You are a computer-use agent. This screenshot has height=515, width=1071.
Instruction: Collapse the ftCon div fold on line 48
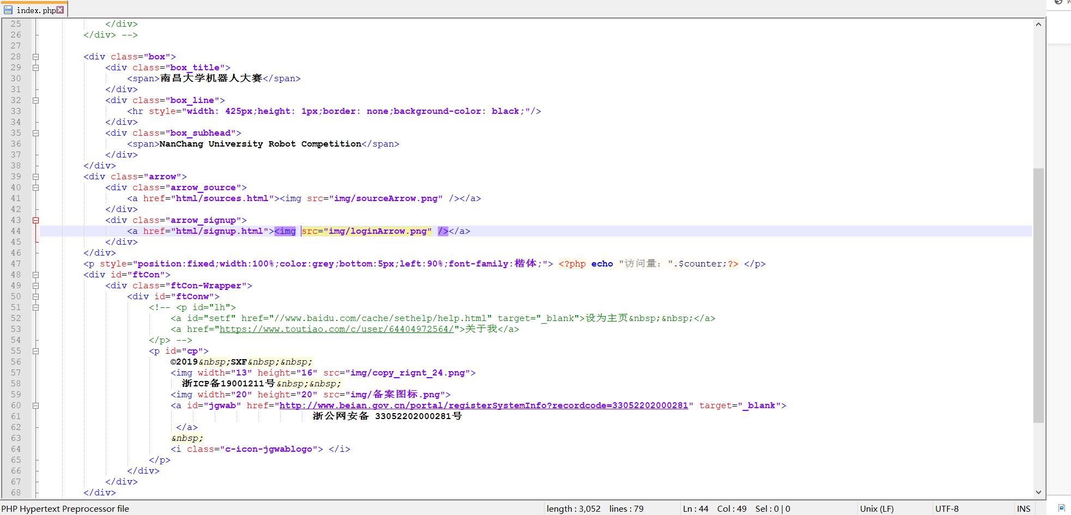35,275
